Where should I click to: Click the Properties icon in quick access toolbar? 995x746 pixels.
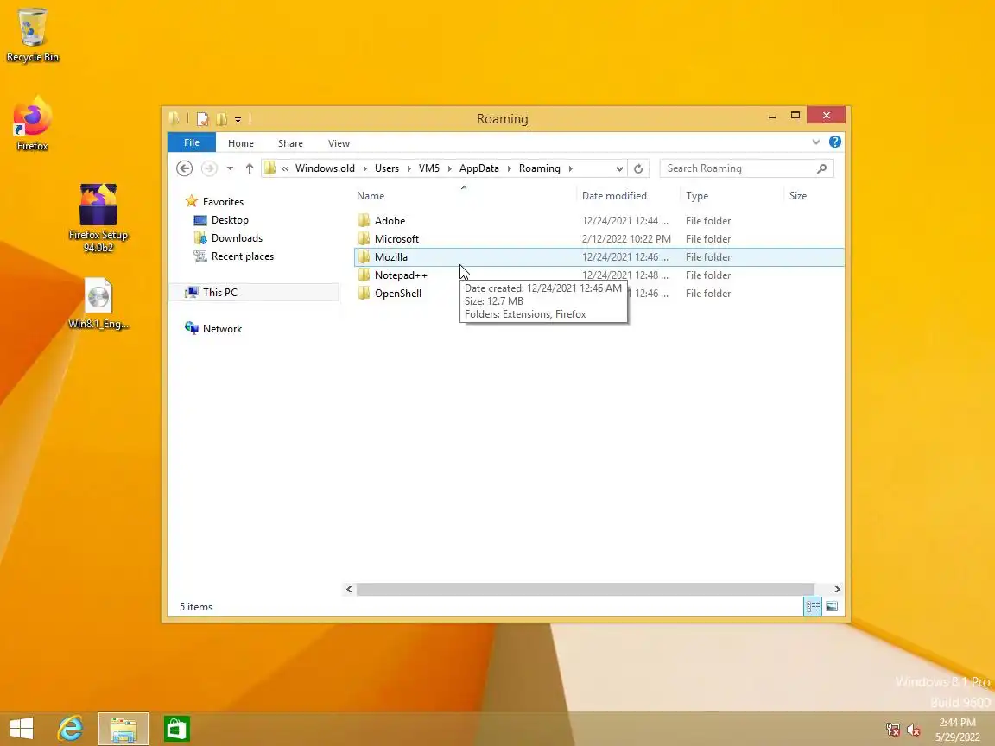tap(202, 118)
